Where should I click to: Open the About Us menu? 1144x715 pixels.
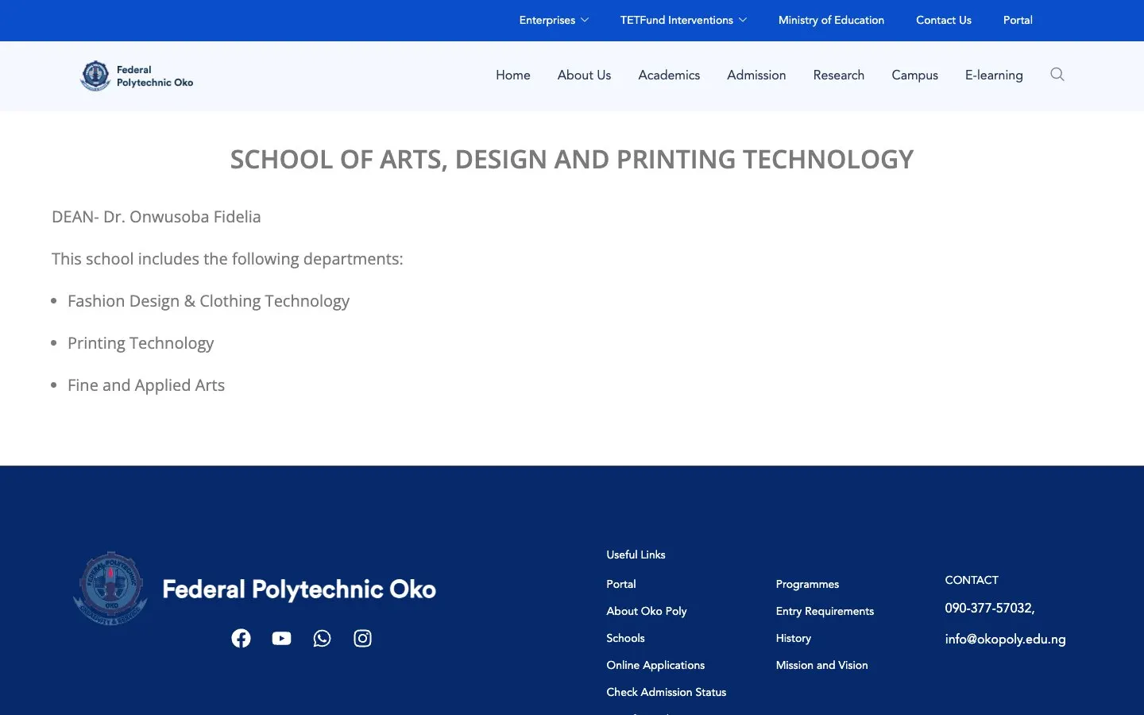(x=584, y=75)
